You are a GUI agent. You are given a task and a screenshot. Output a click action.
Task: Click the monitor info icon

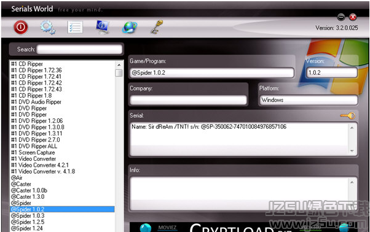tap(103, 27)
